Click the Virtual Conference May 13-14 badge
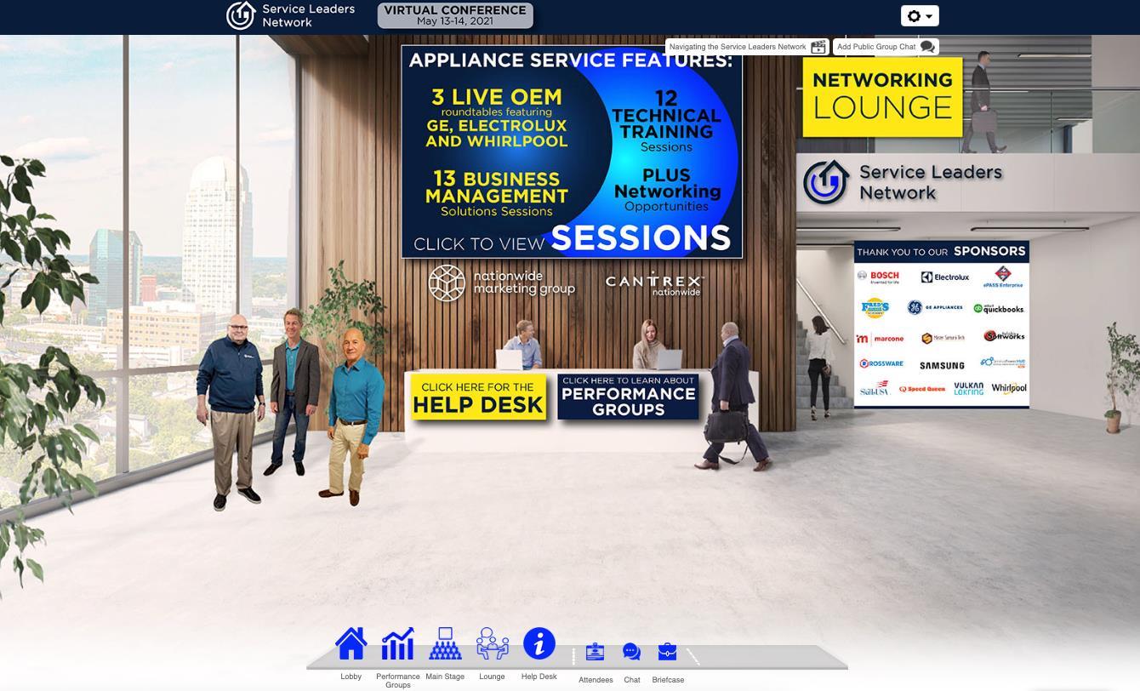This screenshot has height=691, width=1140. click(x=455, y=15)
